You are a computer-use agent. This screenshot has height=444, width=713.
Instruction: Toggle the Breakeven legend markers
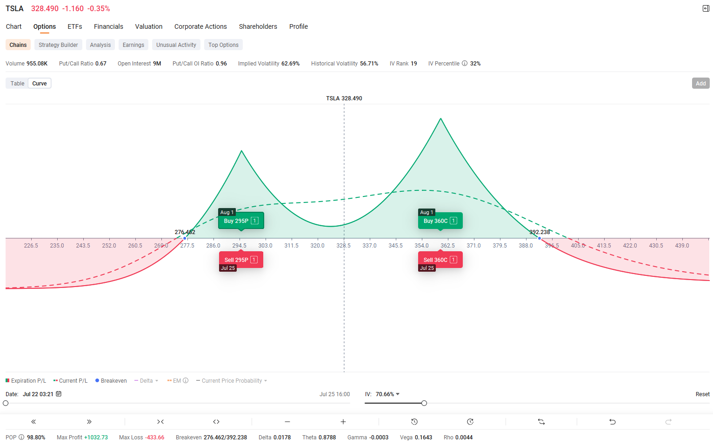[111, 381]
